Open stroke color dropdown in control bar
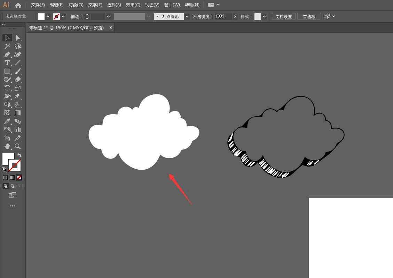393x278 pixels. click(63, 17)
